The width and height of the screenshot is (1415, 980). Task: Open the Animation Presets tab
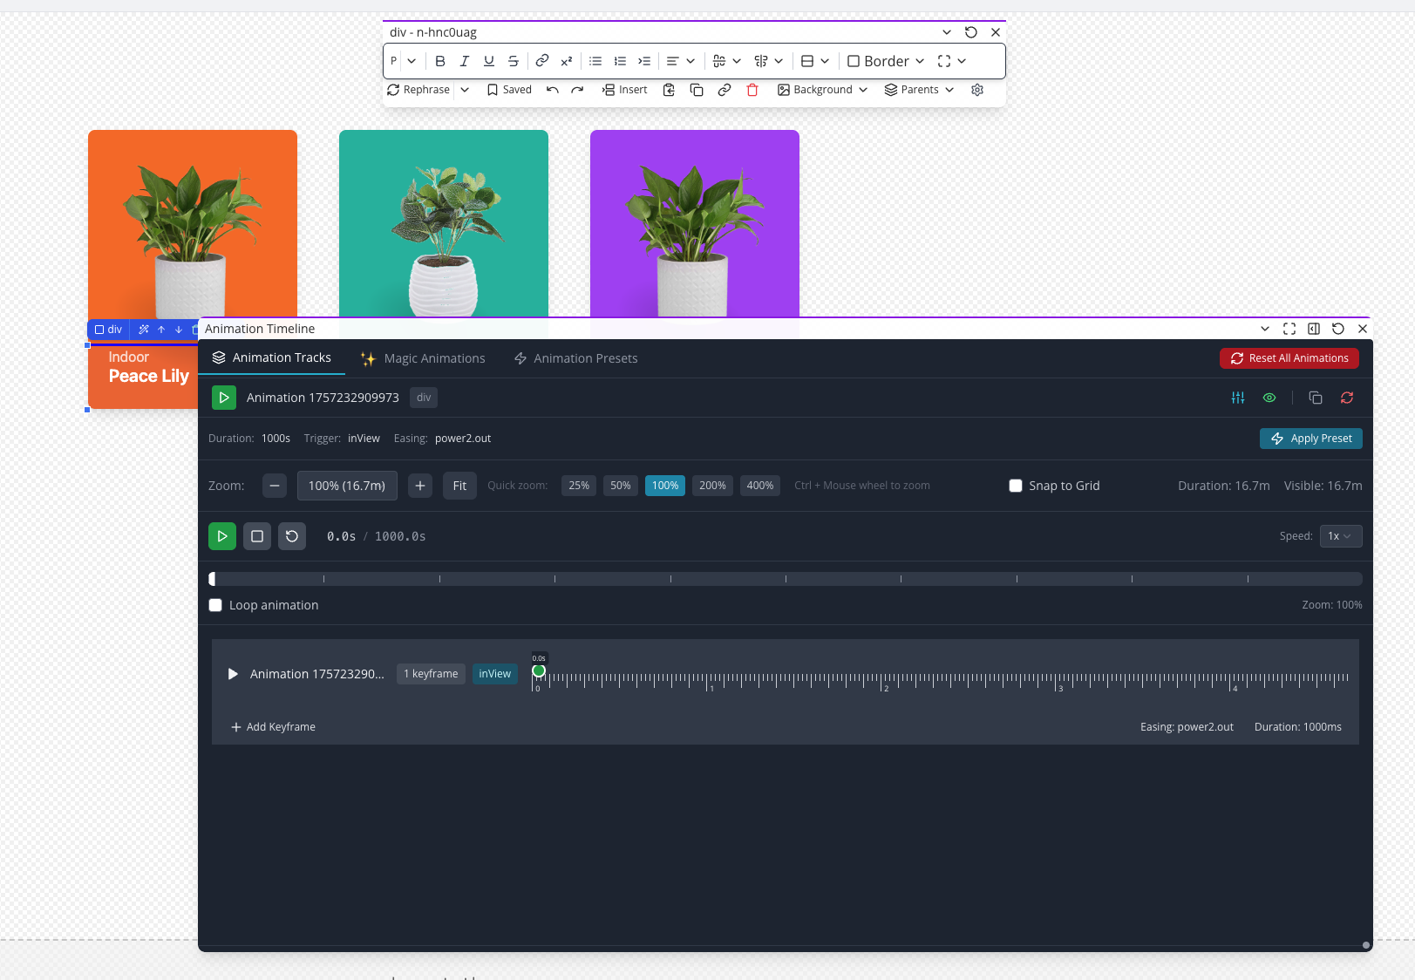click(x=575, y=358)
